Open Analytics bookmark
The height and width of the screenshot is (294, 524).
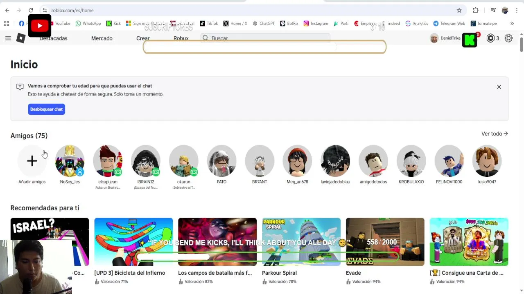[x=416, y=23]
